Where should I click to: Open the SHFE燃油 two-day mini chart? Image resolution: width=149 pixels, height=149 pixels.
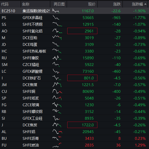[x=57, y=145]
